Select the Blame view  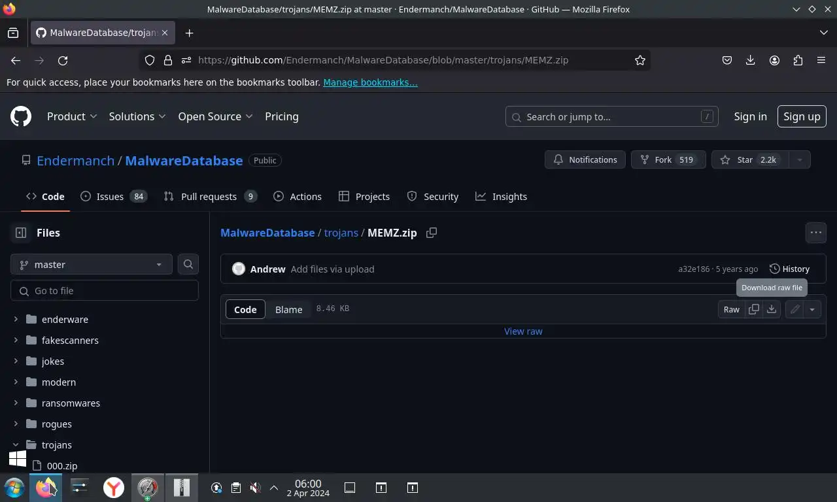(x=288, y=310)
